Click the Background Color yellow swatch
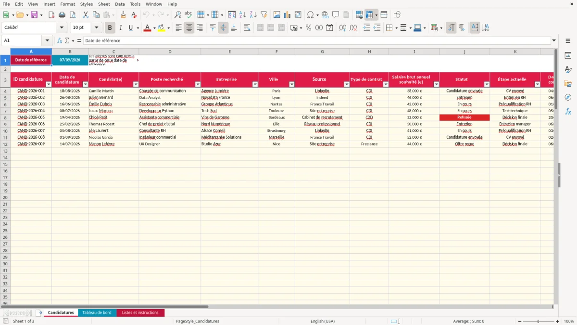The image size is (577, 325). [162, 28]
